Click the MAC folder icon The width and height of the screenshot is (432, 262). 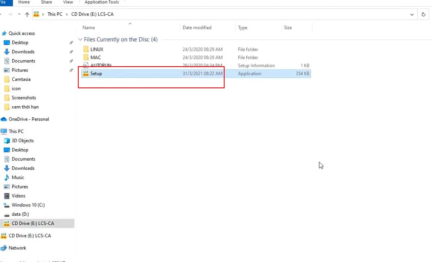86,58
